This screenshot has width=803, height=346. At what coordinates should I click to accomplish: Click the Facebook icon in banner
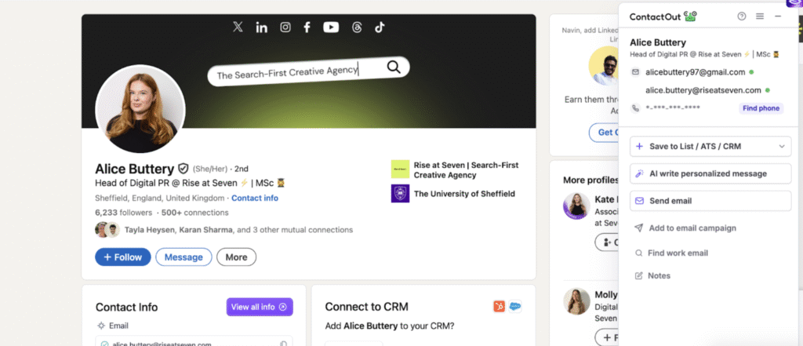307,27
